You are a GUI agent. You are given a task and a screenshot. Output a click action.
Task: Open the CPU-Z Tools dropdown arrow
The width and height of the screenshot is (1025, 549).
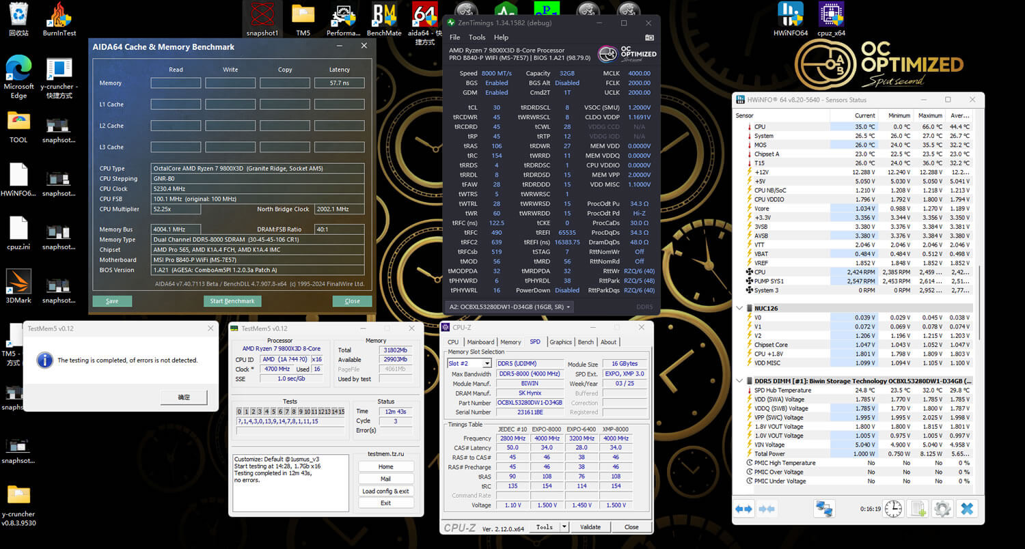(564, 527)
